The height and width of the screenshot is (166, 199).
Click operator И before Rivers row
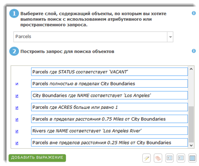point(17,131)
